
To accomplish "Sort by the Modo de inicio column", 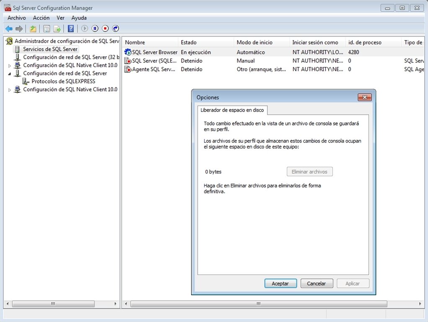I will pos(262,42).
